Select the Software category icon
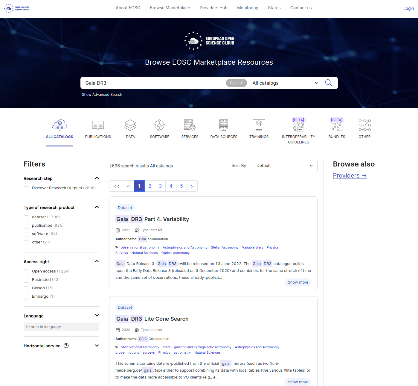The image size is (418, 386). (159, 125)
